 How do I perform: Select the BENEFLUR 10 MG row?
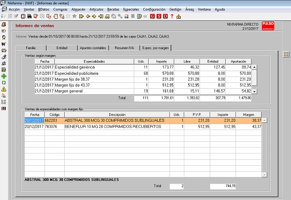coord(143,127)
